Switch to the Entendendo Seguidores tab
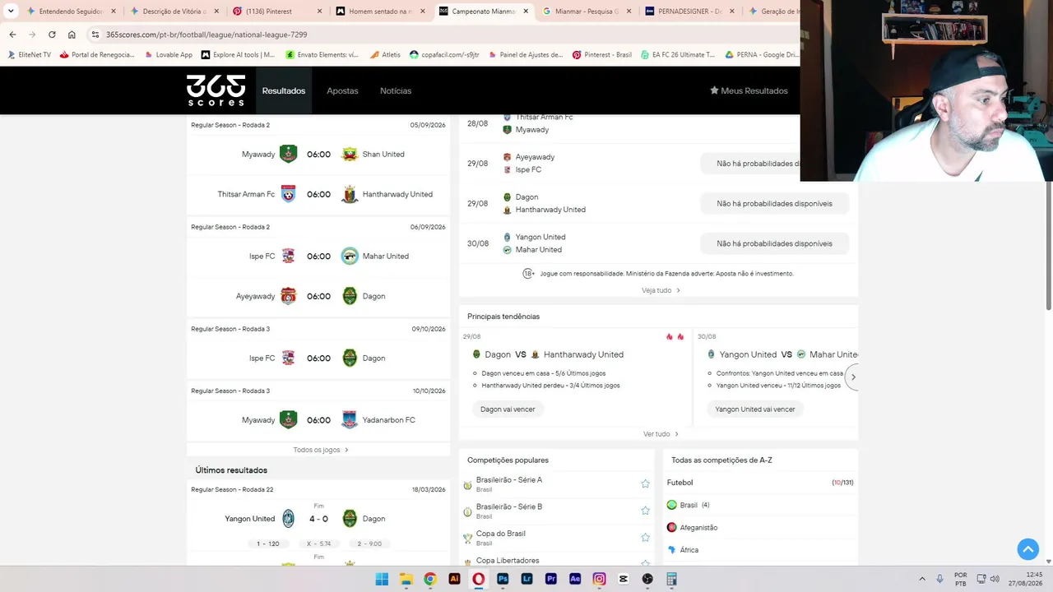 [x=72, y=12]
